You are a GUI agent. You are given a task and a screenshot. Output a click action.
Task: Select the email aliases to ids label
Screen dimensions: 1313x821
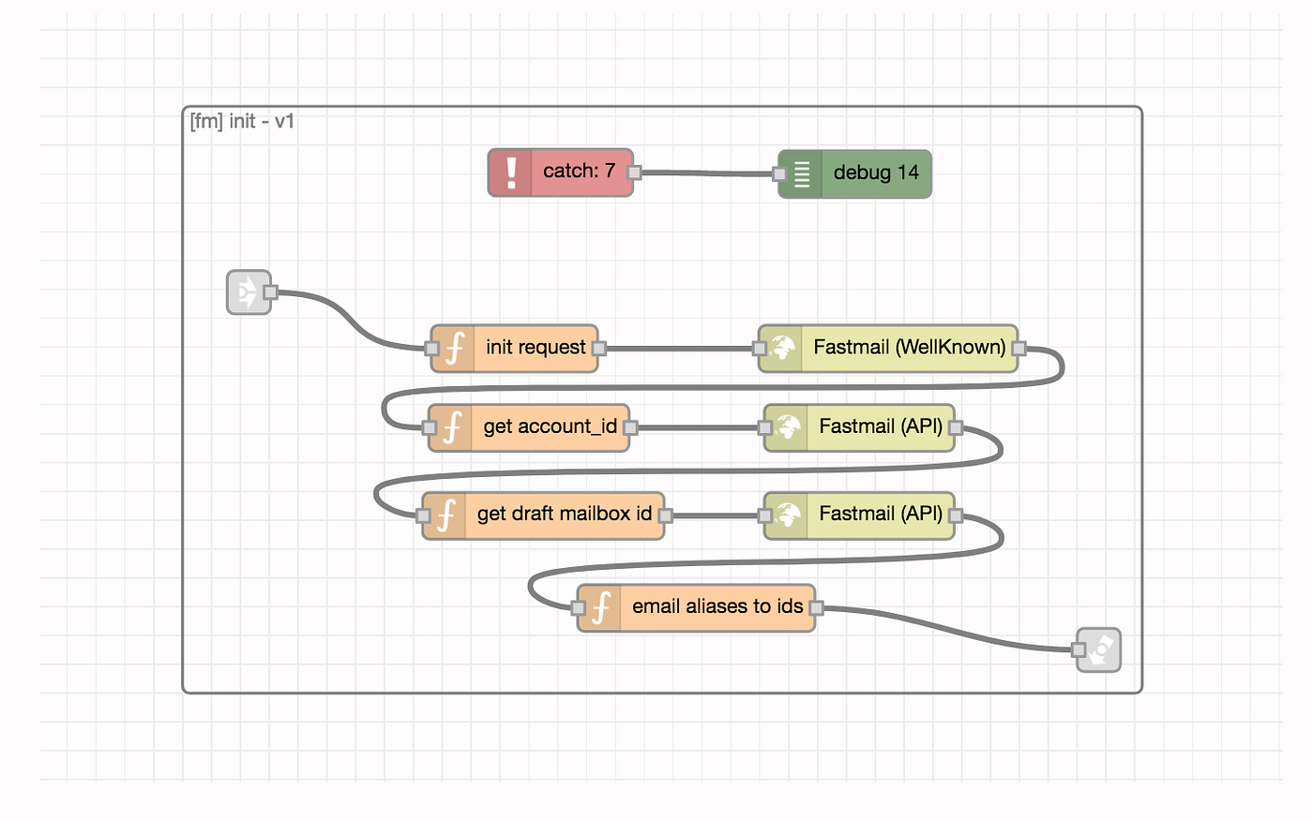(717, 606)
